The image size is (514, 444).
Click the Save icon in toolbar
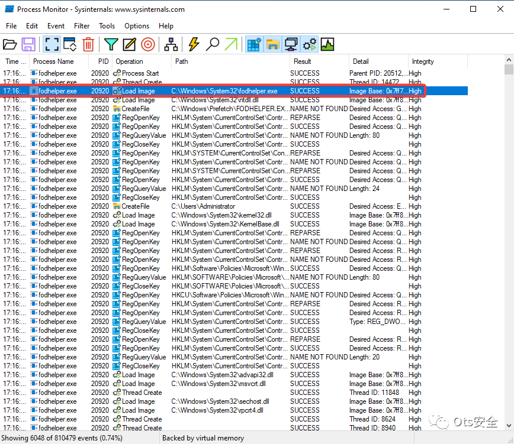pos(28,44)
